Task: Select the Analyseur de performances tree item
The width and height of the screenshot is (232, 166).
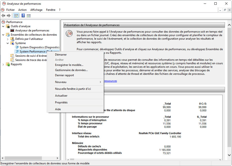Action: pos(32,30)
